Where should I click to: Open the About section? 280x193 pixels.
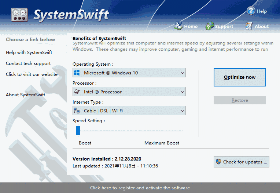262,27
